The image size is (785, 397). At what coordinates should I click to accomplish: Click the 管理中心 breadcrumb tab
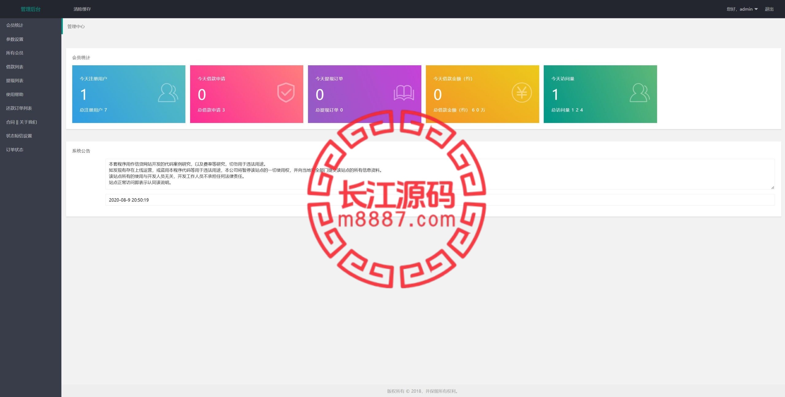pyautogui.click(x=76, y=26)
